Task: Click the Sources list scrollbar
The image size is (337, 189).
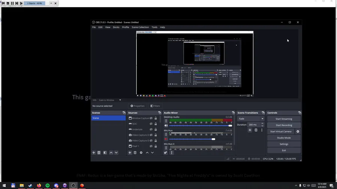Action: 161,120
